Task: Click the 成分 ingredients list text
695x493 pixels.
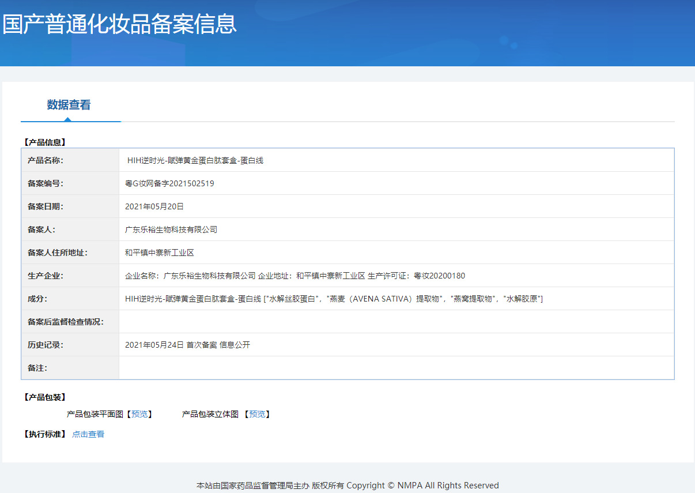Action: click(334, 299)
